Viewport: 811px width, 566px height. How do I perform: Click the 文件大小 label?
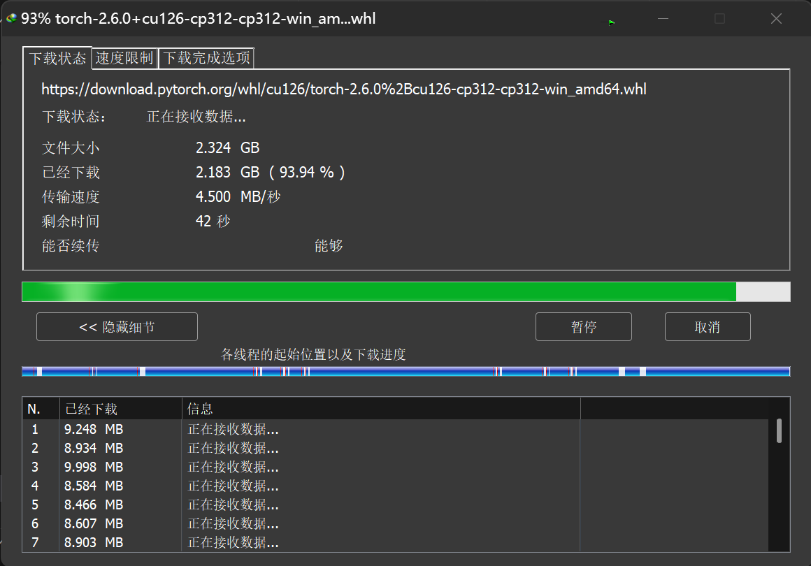71,148
